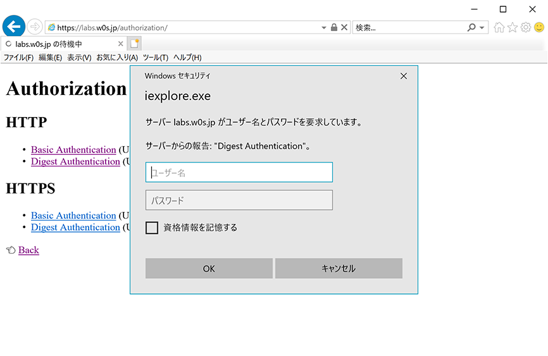
Task: Click the パスワード input field
Action: 239,200
